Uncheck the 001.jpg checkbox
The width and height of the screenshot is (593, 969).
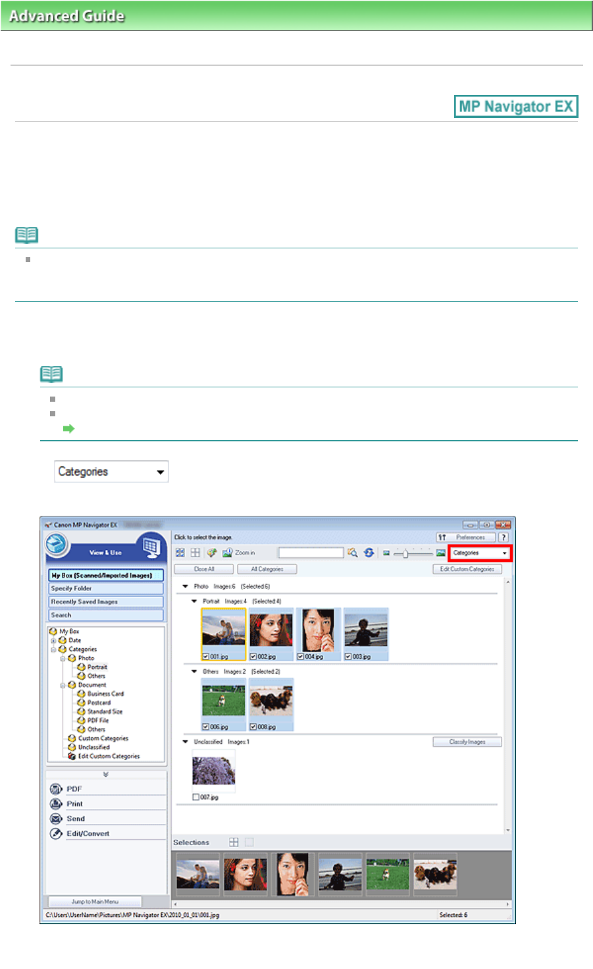(206, 657)
